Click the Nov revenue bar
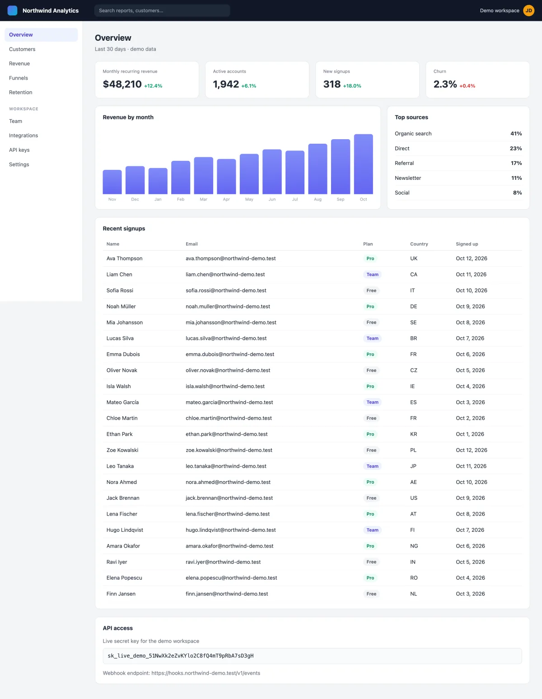The image size is (542, 699). [x=112, y=182]
